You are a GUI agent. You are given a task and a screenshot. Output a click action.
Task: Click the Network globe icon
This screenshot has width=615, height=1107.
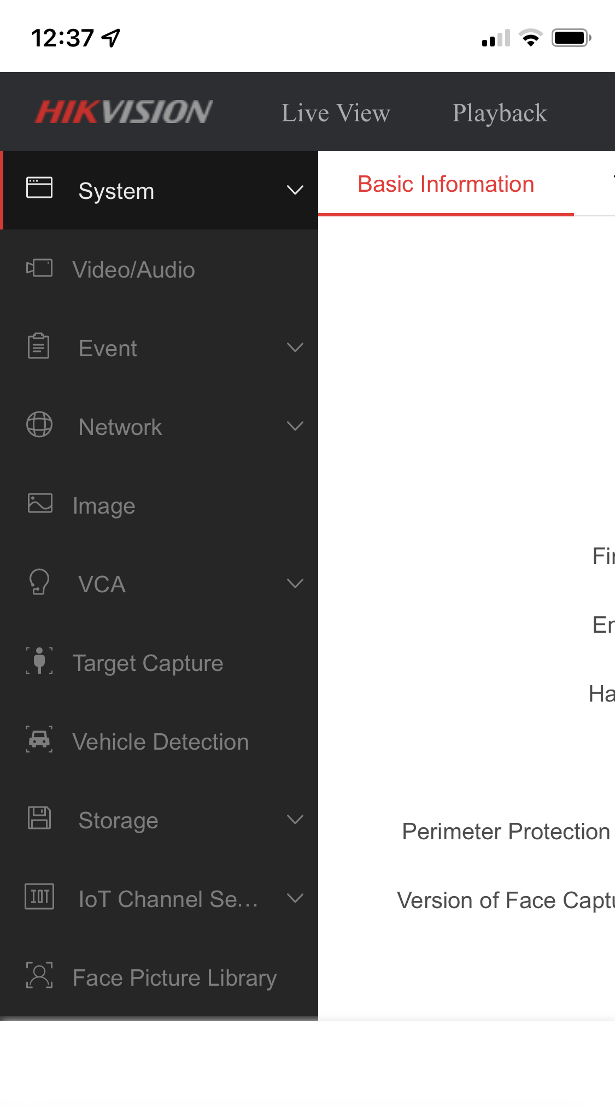point(39,425)
